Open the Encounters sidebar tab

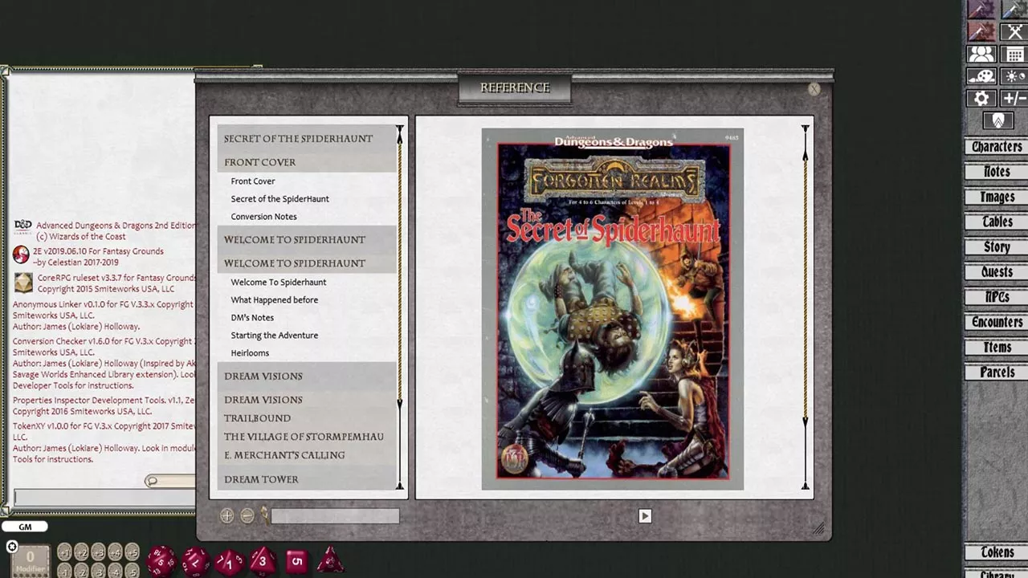(x=997, y=322)
